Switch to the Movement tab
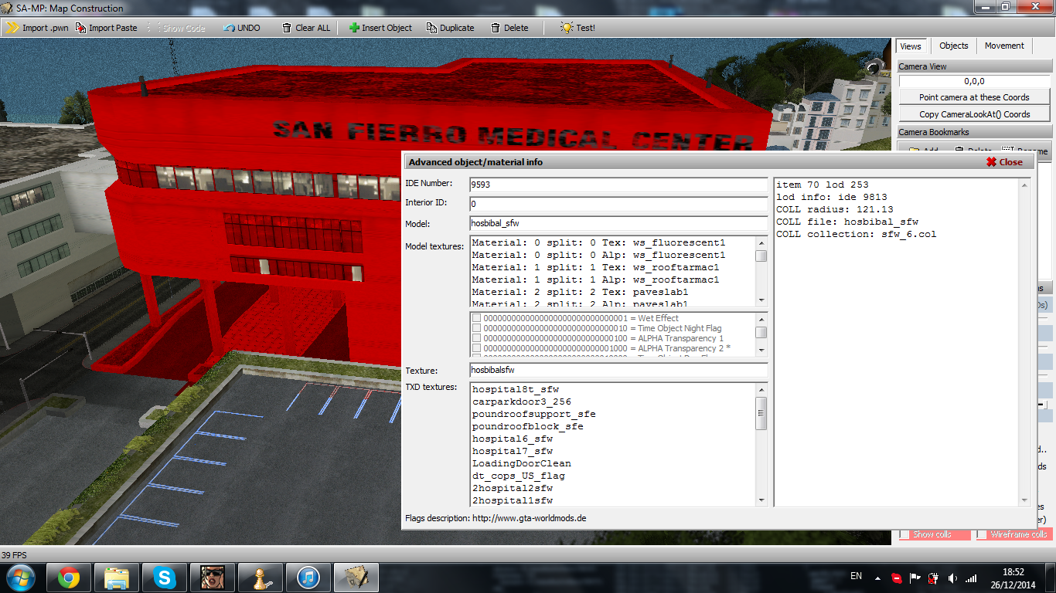Screen dimensions: 1056x593 tap(1004, 46)
